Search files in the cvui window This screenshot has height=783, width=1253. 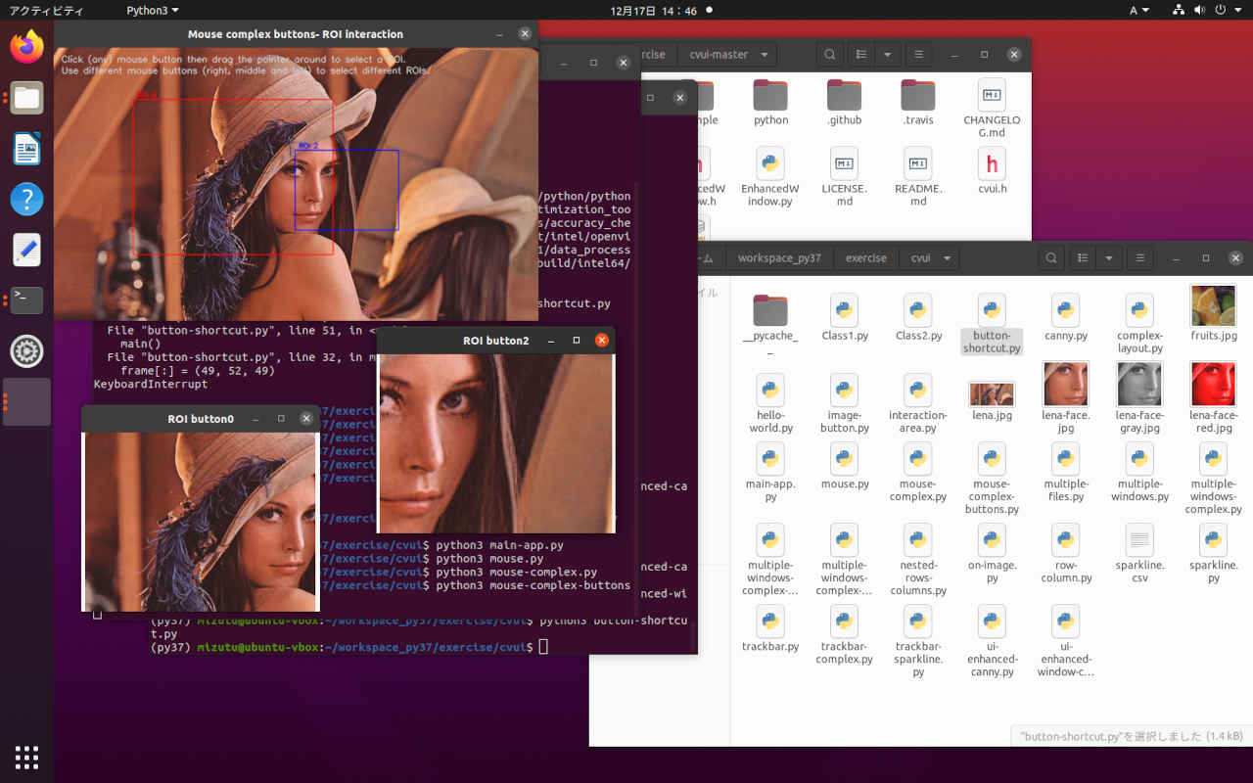[1051, 258]
